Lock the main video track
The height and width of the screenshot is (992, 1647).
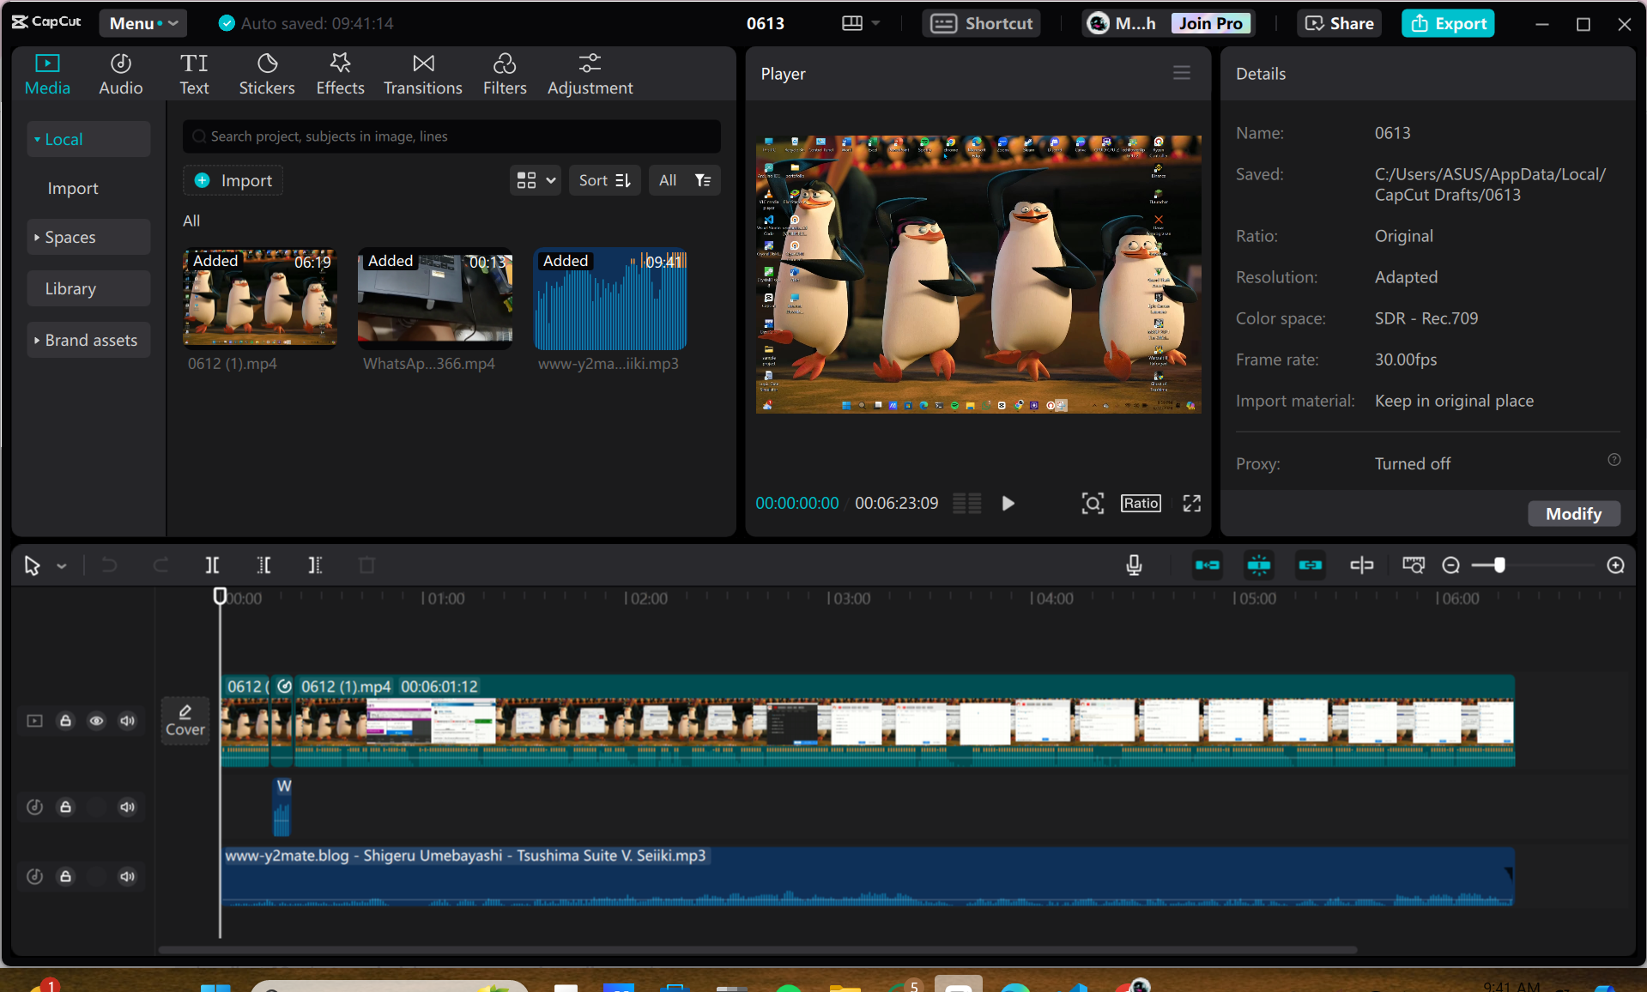[x=65, y=721]
